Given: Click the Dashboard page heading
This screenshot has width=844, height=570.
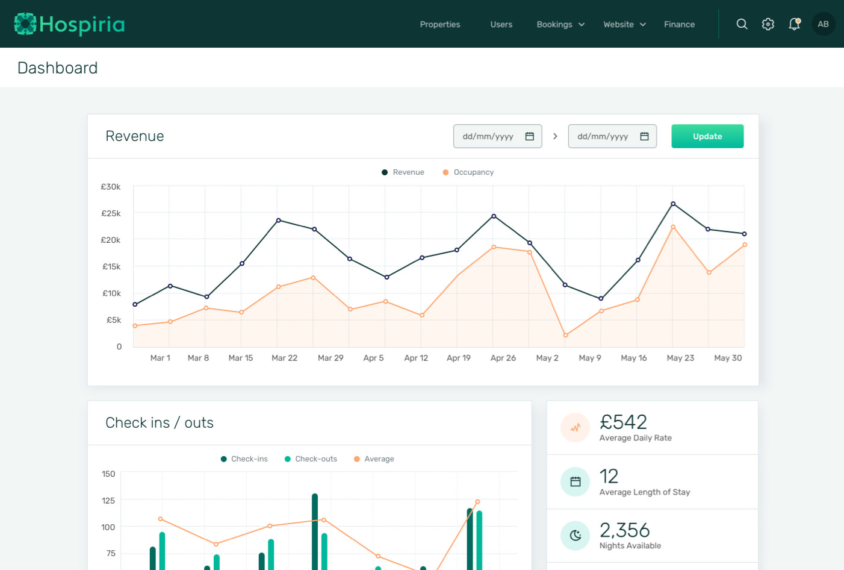Looking at the screenshot, I should click(x=57, y=68).
